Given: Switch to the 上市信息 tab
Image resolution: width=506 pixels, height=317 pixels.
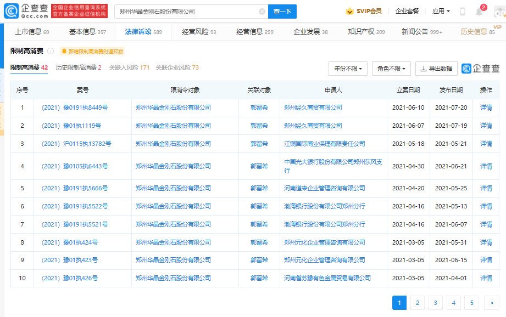Looking at the screenshot, I should (32, 32).
